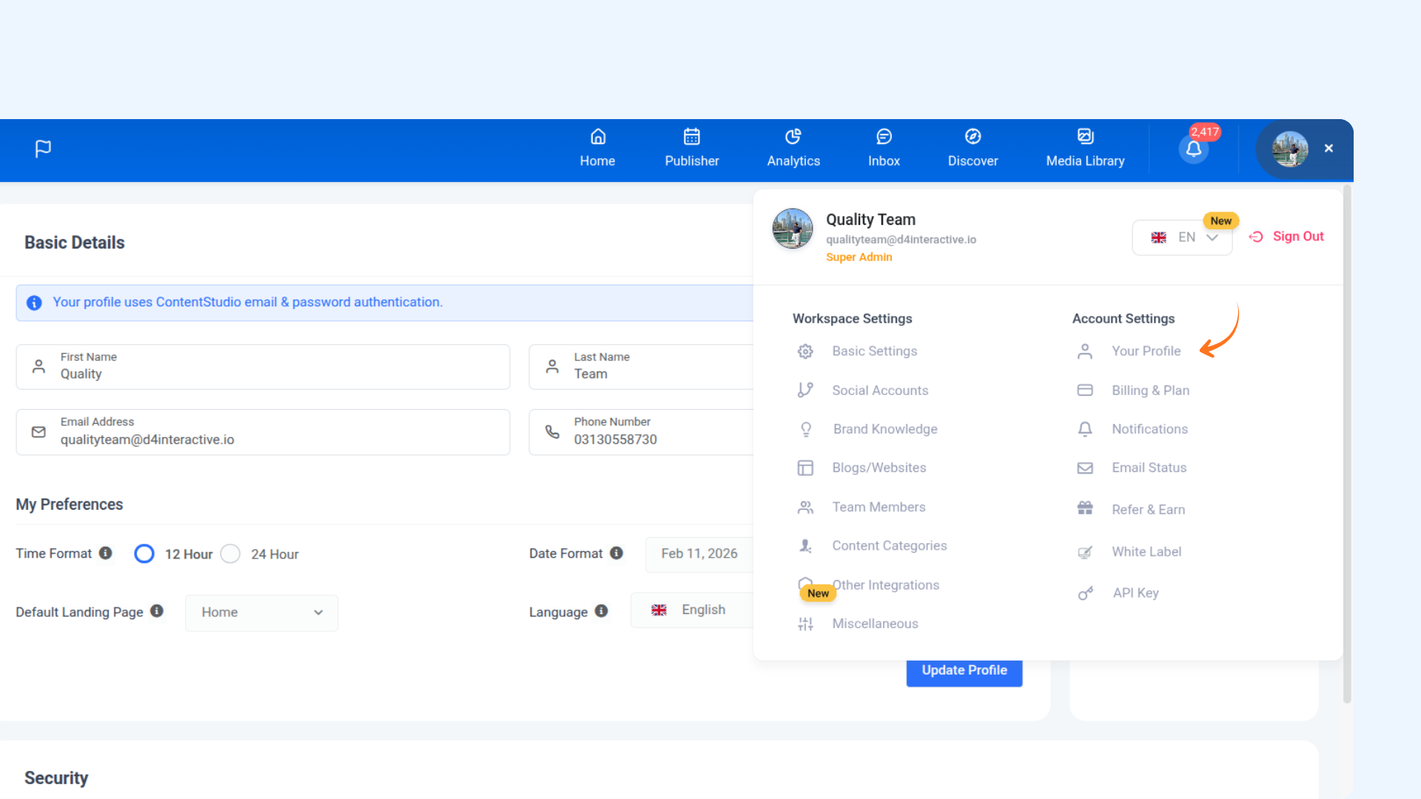Open Discover compass icon

(x=972, y=137)
